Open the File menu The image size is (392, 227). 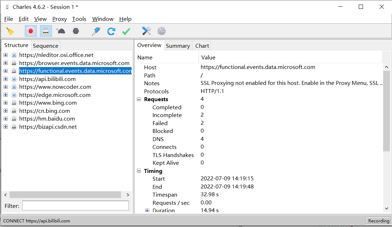click(x=8, y=19)
